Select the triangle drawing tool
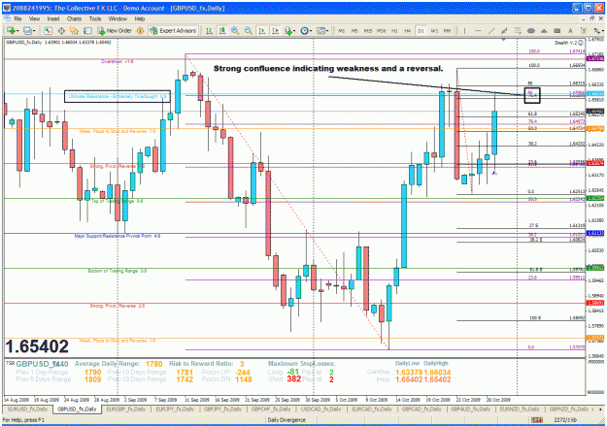607x426 pixels. tap(544, 30)
